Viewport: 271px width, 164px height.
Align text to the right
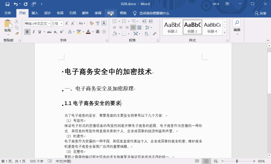point(127,28)
